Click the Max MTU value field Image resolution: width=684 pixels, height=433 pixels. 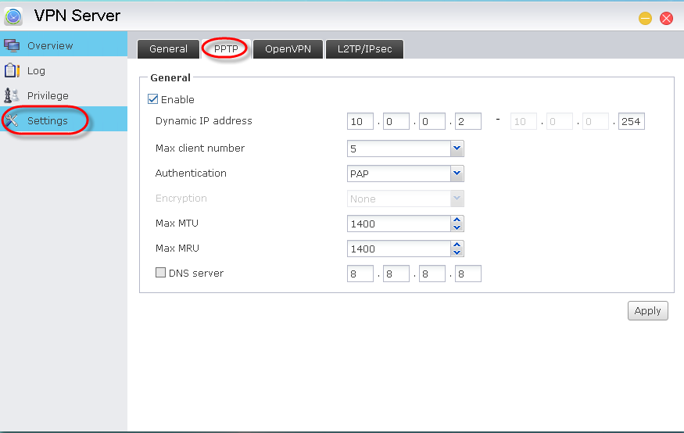[x=399, y=224]
